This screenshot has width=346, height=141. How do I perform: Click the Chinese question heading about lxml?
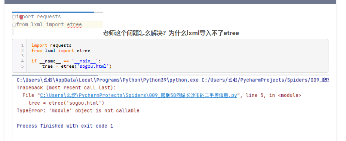point(171,33)
